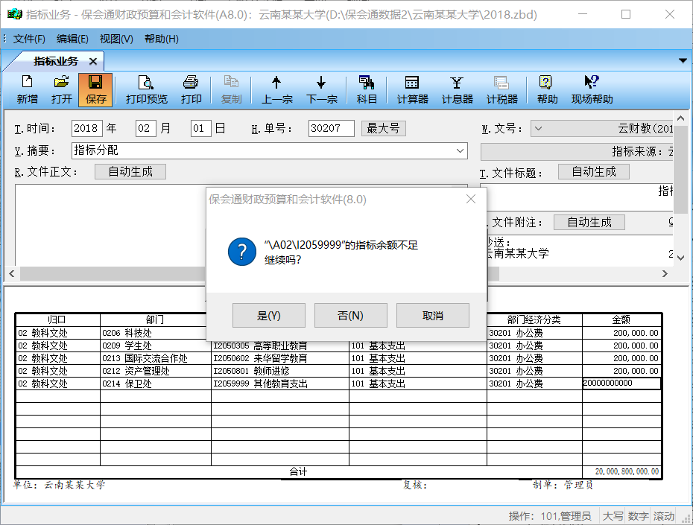The width and height of the screenshot is (693, 525).
Task: Go to next record with 下一宗
Action: coord(322,89)
